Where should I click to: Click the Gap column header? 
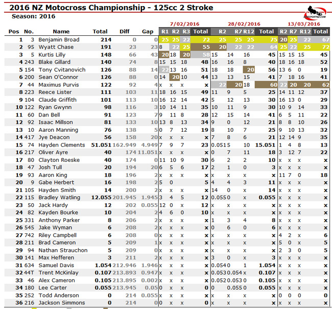point(147,32)
